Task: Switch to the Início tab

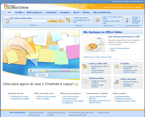Action: 10,12
